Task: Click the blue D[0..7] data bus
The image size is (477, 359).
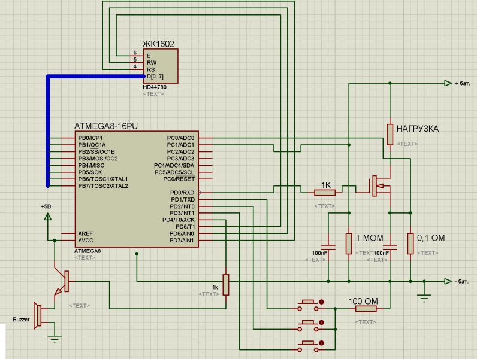Action: [x=48, y=130]
